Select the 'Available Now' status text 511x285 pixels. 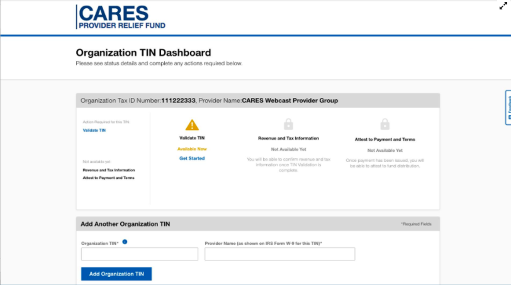click(x=192, y=149)
